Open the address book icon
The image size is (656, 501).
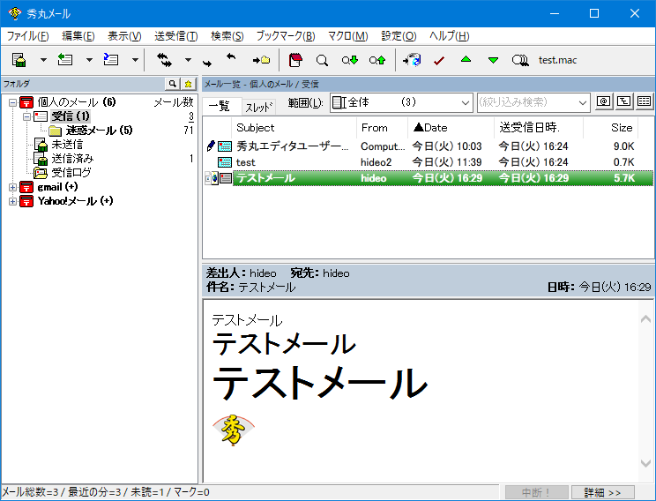pyautogui.click(x=295, y=60)
